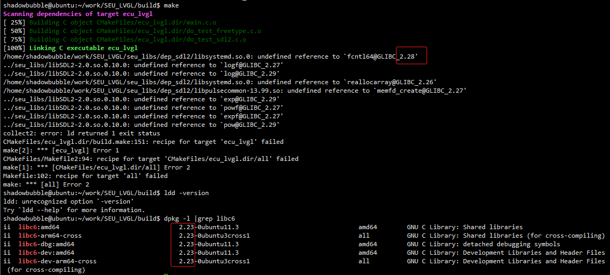This screenshot has width=610, height=275.
Task: Click the green terminal cursor at bottom
Action: [166, 274]
